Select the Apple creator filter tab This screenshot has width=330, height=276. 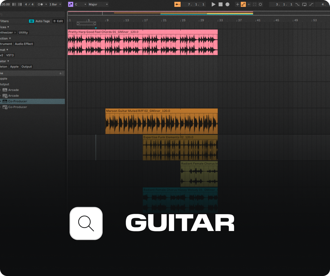(x=14, y=66)
